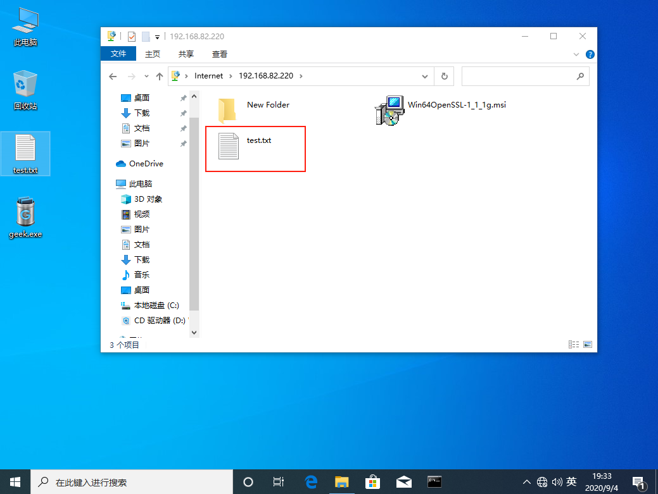
Task: Show hidden tray icons with the caret
Action: coord(527,482)
